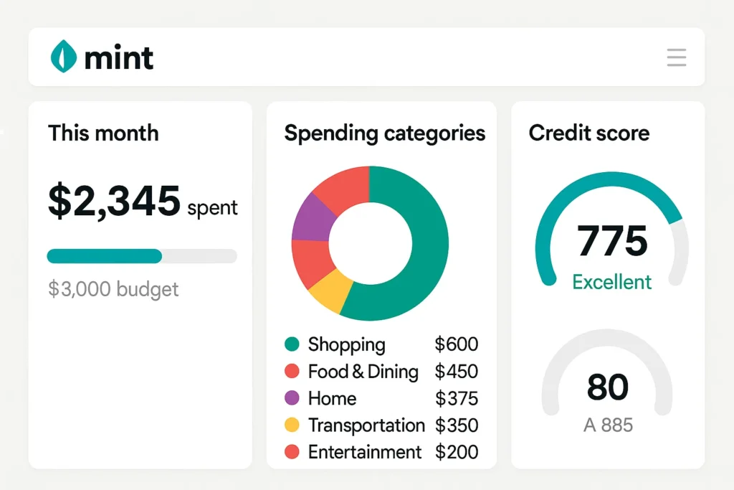Click the Mint leaf logo icon
734x490 pixels.
65,56
